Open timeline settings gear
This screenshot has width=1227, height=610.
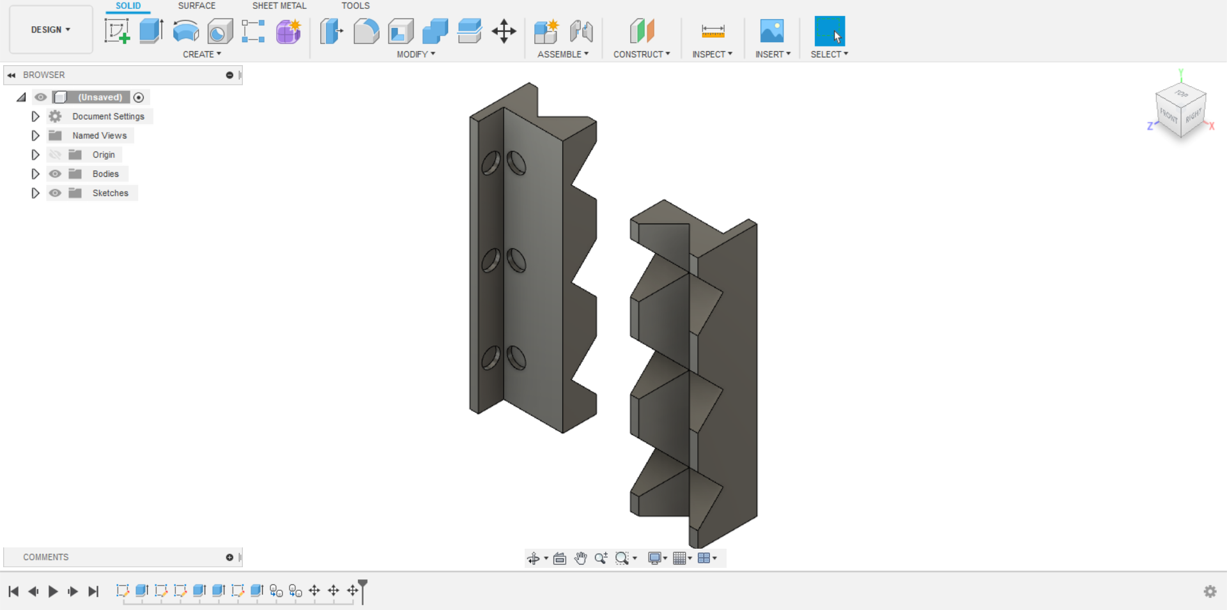(1210, 591)
